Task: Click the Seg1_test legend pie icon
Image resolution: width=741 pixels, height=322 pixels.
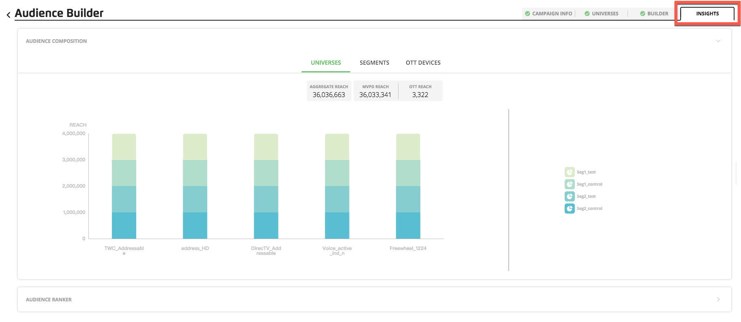Action: click(x=570, y=172)
